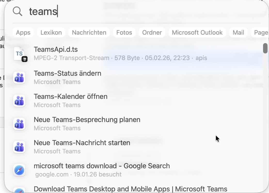This screenshot has width=269, height=193.
Task: Filter results by Lexikon
Action: [51, 33]
